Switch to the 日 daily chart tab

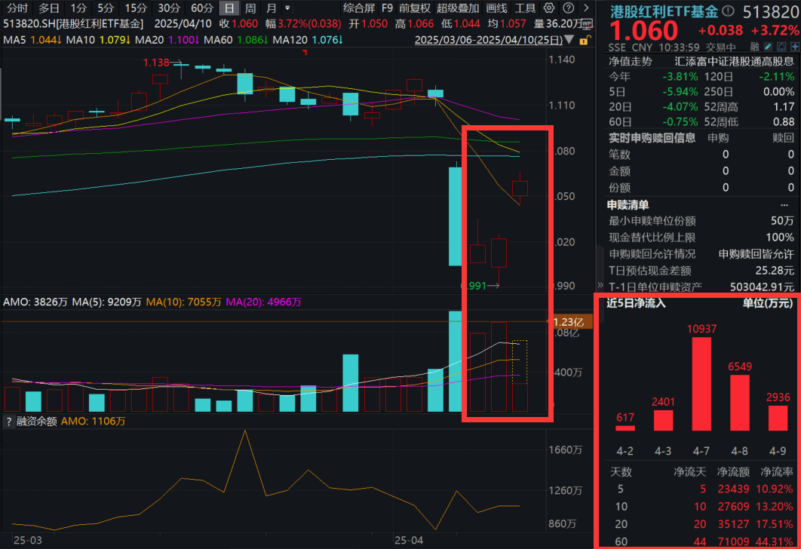pyautogui.click(x=228, y=8)
